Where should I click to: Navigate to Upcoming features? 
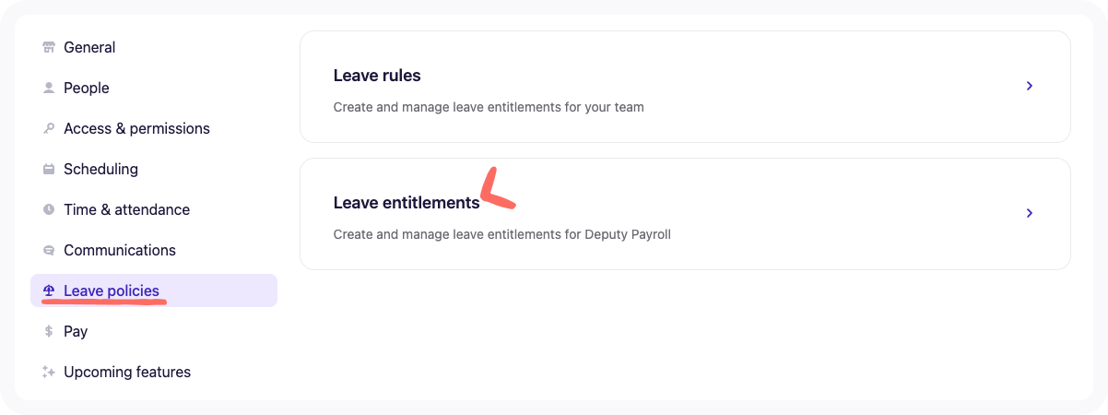(127, 373)
